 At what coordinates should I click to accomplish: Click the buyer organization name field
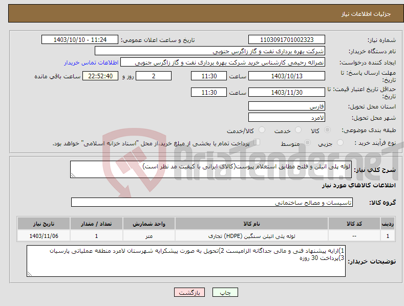pos(210,51)
